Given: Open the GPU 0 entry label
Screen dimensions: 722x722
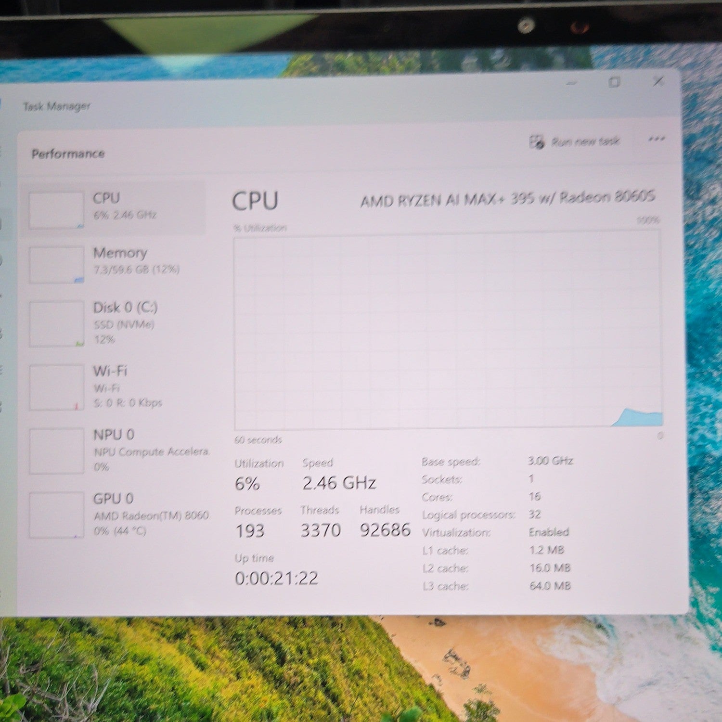Looking at the screenshot, I should pos(113,498).
